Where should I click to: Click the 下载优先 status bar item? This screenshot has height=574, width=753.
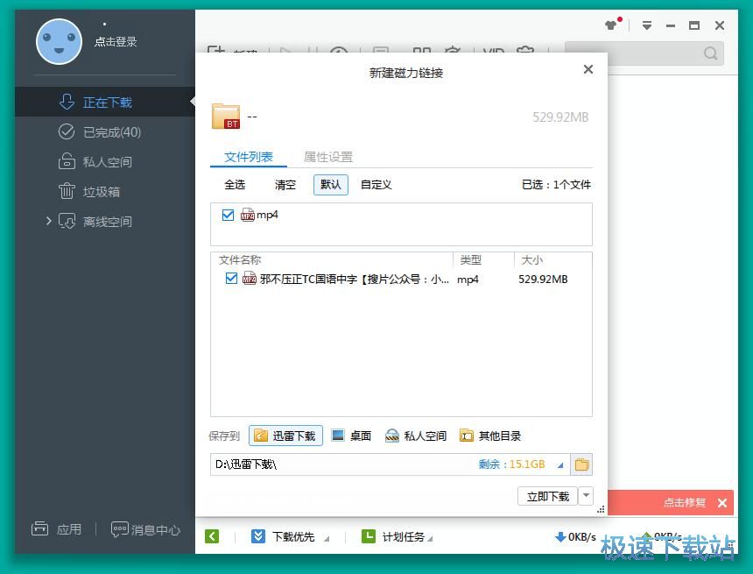[284, 536]
